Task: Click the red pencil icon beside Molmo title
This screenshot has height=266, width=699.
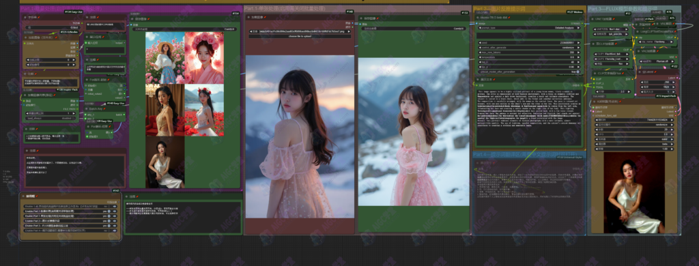Action: [x=509, y=17]
